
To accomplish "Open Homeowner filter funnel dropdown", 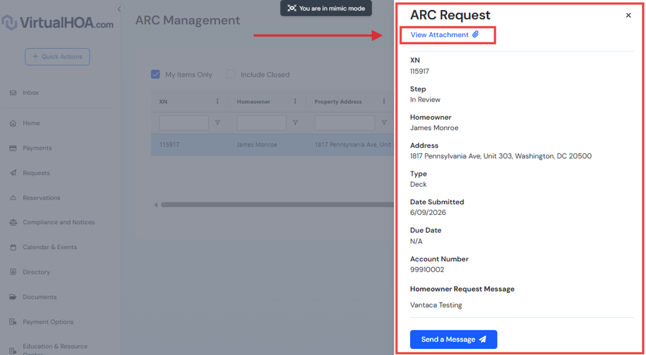I will point(295,122).
